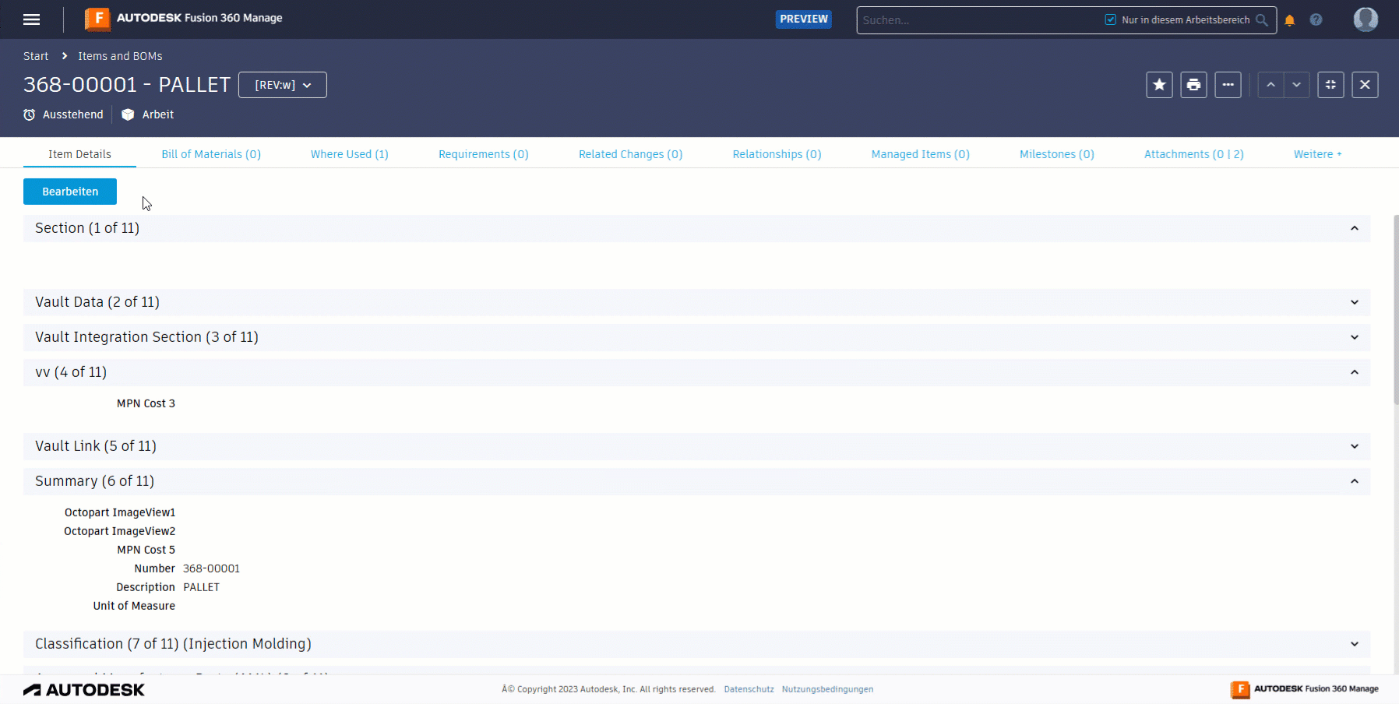Click the PREVIEW badge
The width and height of the screenshot is (1399, 704).
click(804, 19)
